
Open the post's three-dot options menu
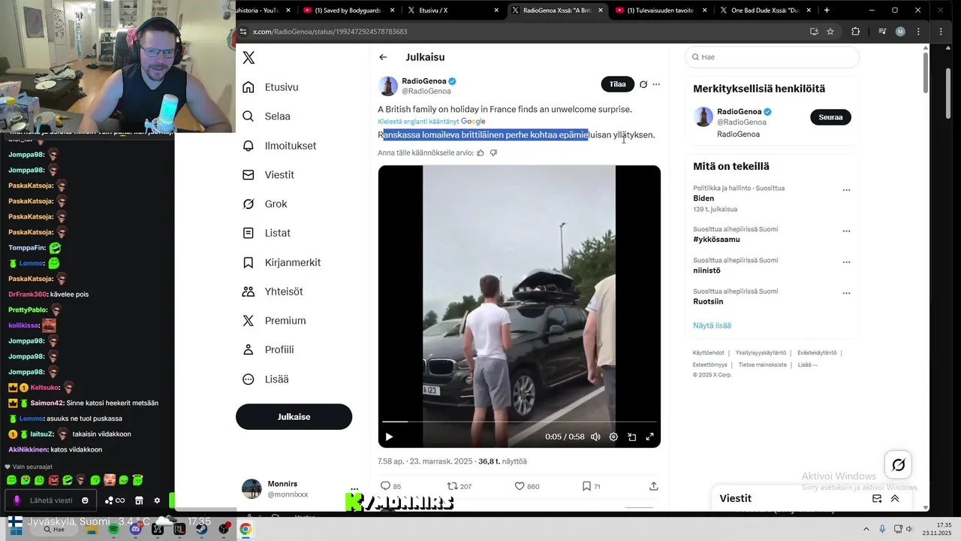click(x=656, y=84)
